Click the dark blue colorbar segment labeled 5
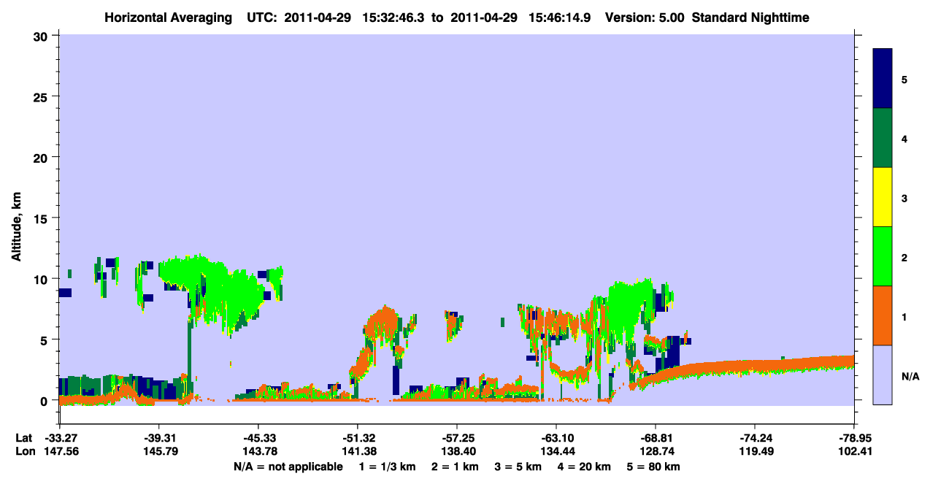 [x=883, y=79]
